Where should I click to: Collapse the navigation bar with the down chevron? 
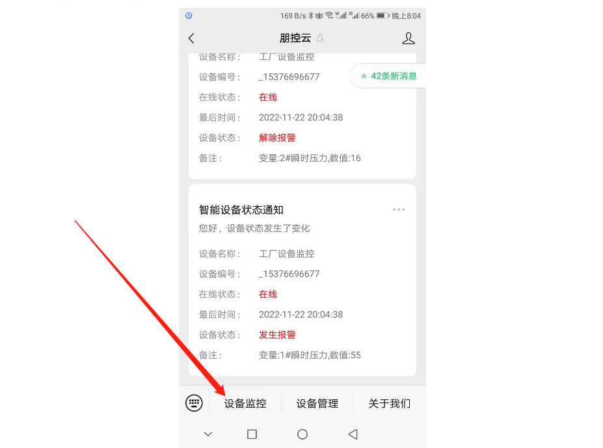point(208,434)
